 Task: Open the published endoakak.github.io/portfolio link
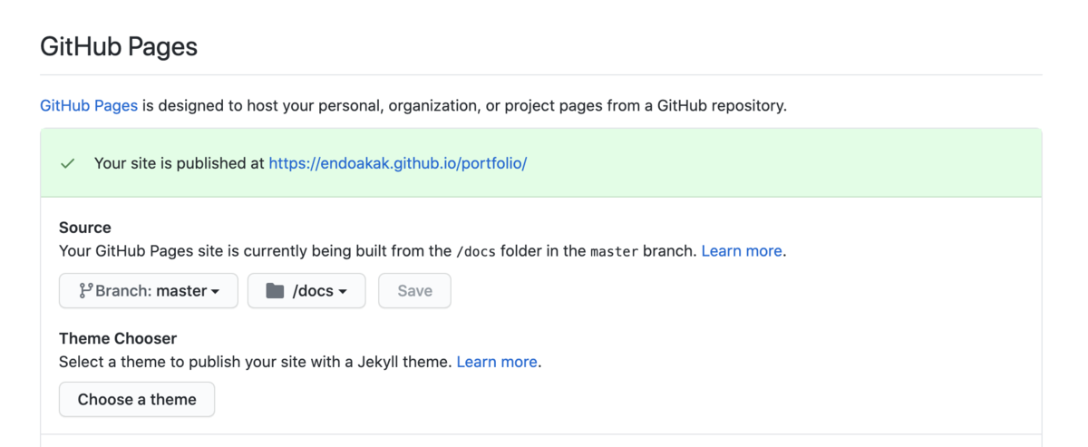click(x=398, y=164)
